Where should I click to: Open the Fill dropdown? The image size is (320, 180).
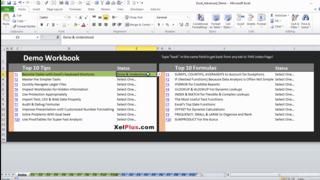click(x=275, y=21)
